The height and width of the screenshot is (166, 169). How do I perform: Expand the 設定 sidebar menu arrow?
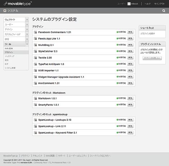27,39
